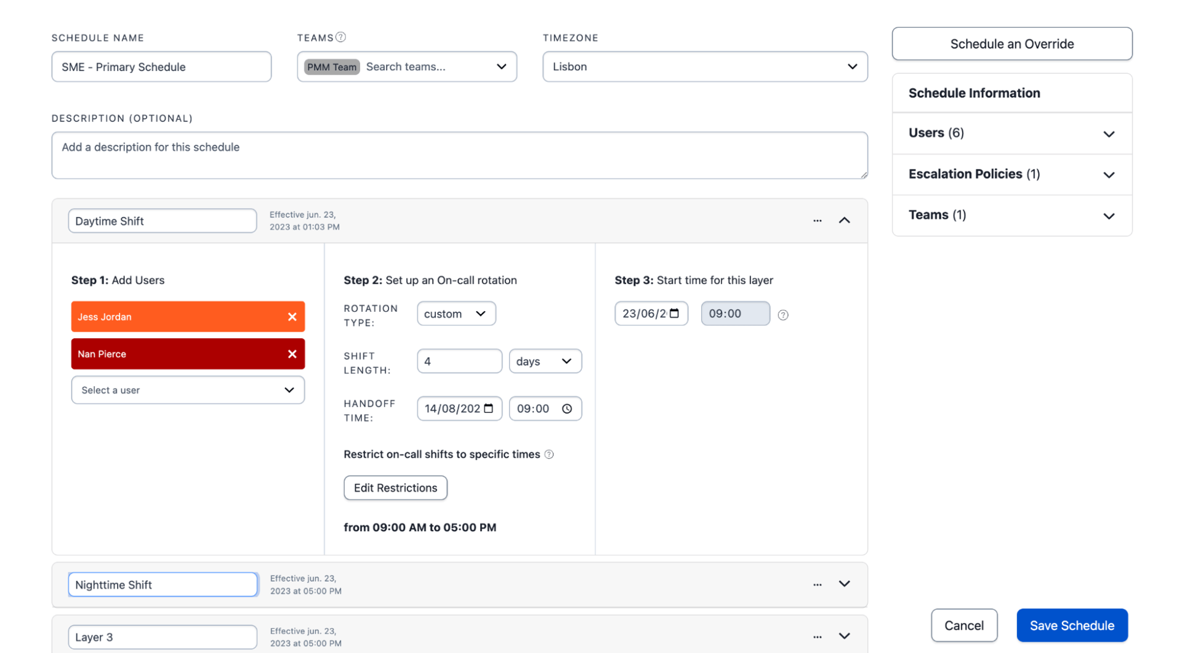Click the Schedule Name input field
This screenshot has height=653, width=1182.
coord(161,67)
